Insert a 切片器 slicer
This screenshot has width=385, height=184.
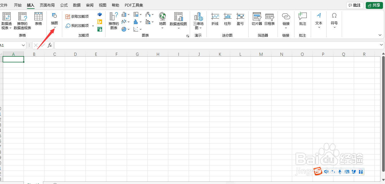tap(257, 19)
